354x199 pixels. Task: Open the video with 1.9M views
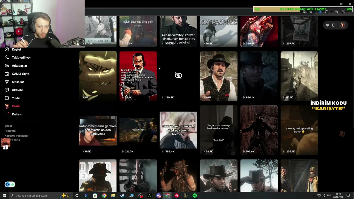pos(219,76)
